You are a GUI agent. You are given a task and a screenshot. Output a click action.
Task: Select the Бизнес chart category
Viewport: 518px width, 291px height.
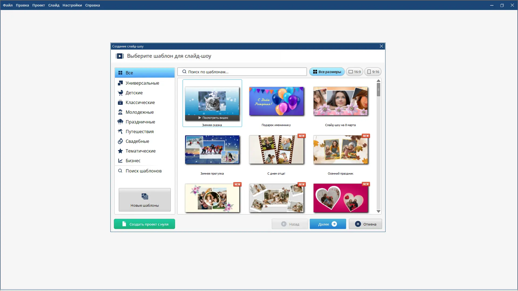coord(133,161)
